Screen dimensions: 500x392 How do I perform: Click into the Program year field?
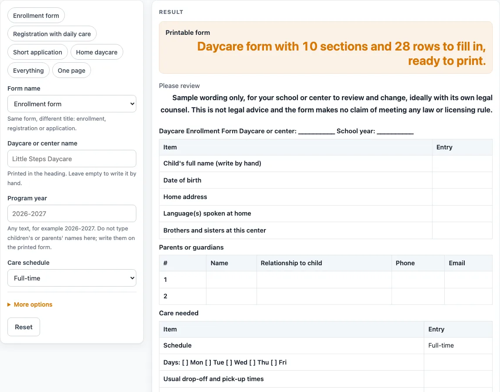72,213
